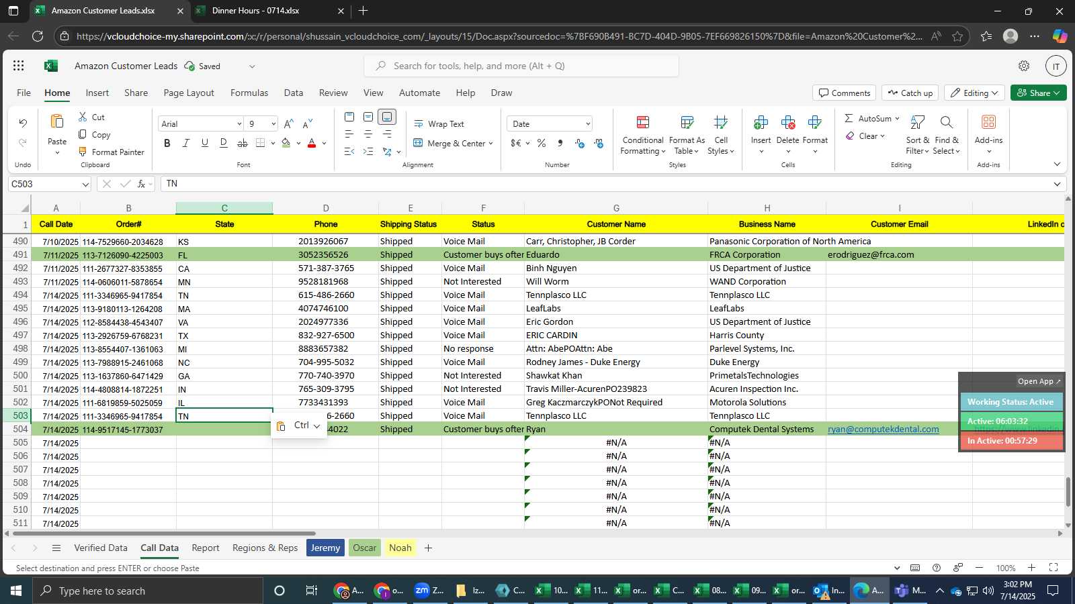Click the Copy icon in Clipboard group
Screen dimensions: 1075x604
click(x=83, y=134)
